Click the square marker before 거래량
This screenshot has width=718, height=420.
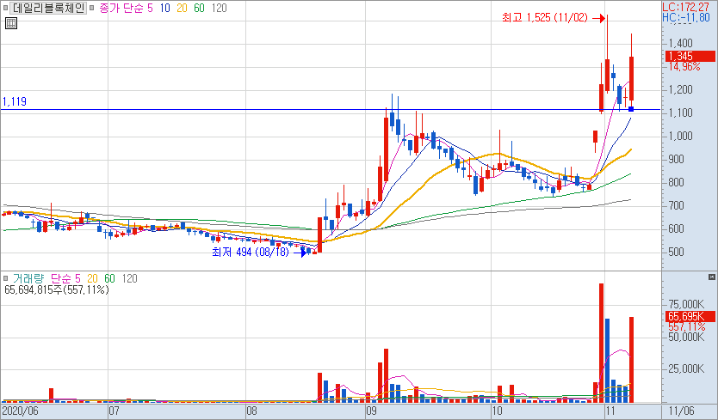click(x=5, y=278)
